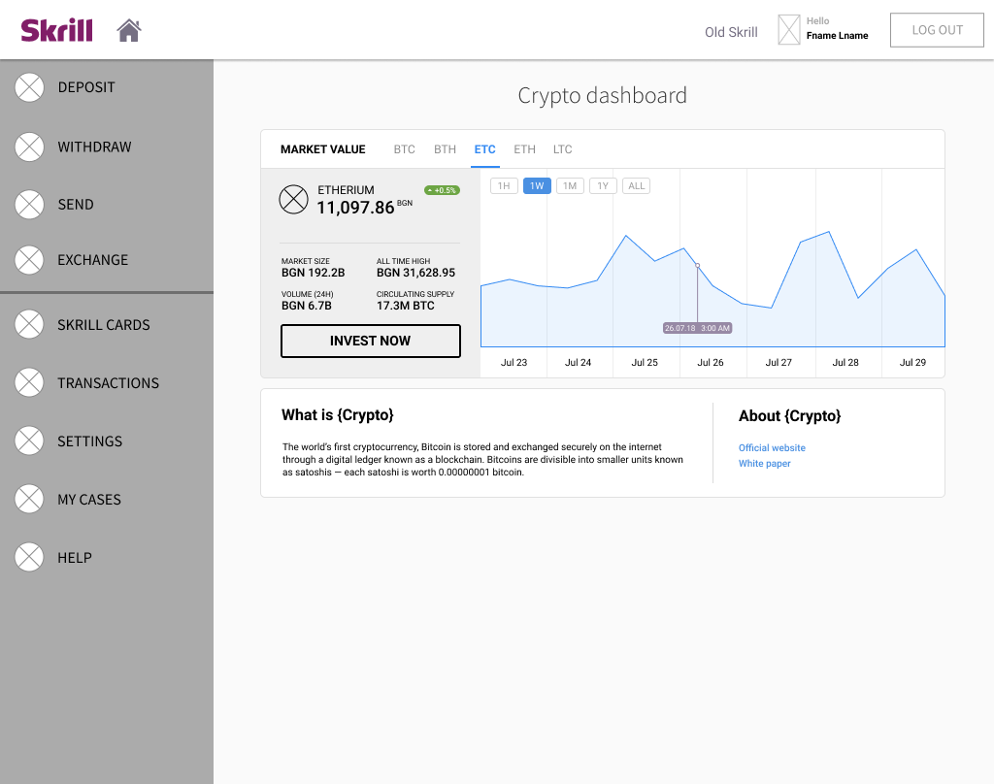
Task: Open TRANSACTIONS from sidebar
Action: point(107,383)
